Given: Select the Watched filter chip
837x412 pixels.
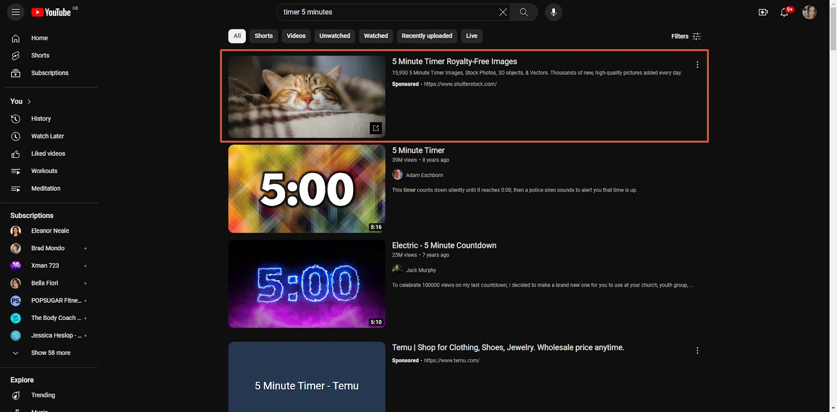Looking at the screenshot, I should (376, 36).
